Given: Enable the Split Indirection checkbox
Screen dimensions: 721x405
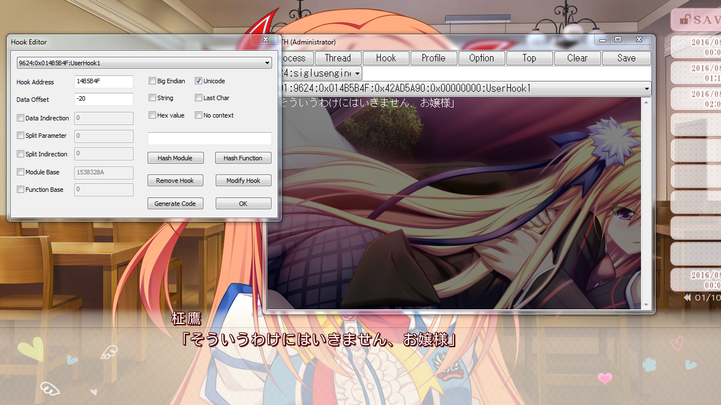Looking at the screenshot, I should pyautogui.click(x=21, y=154).
